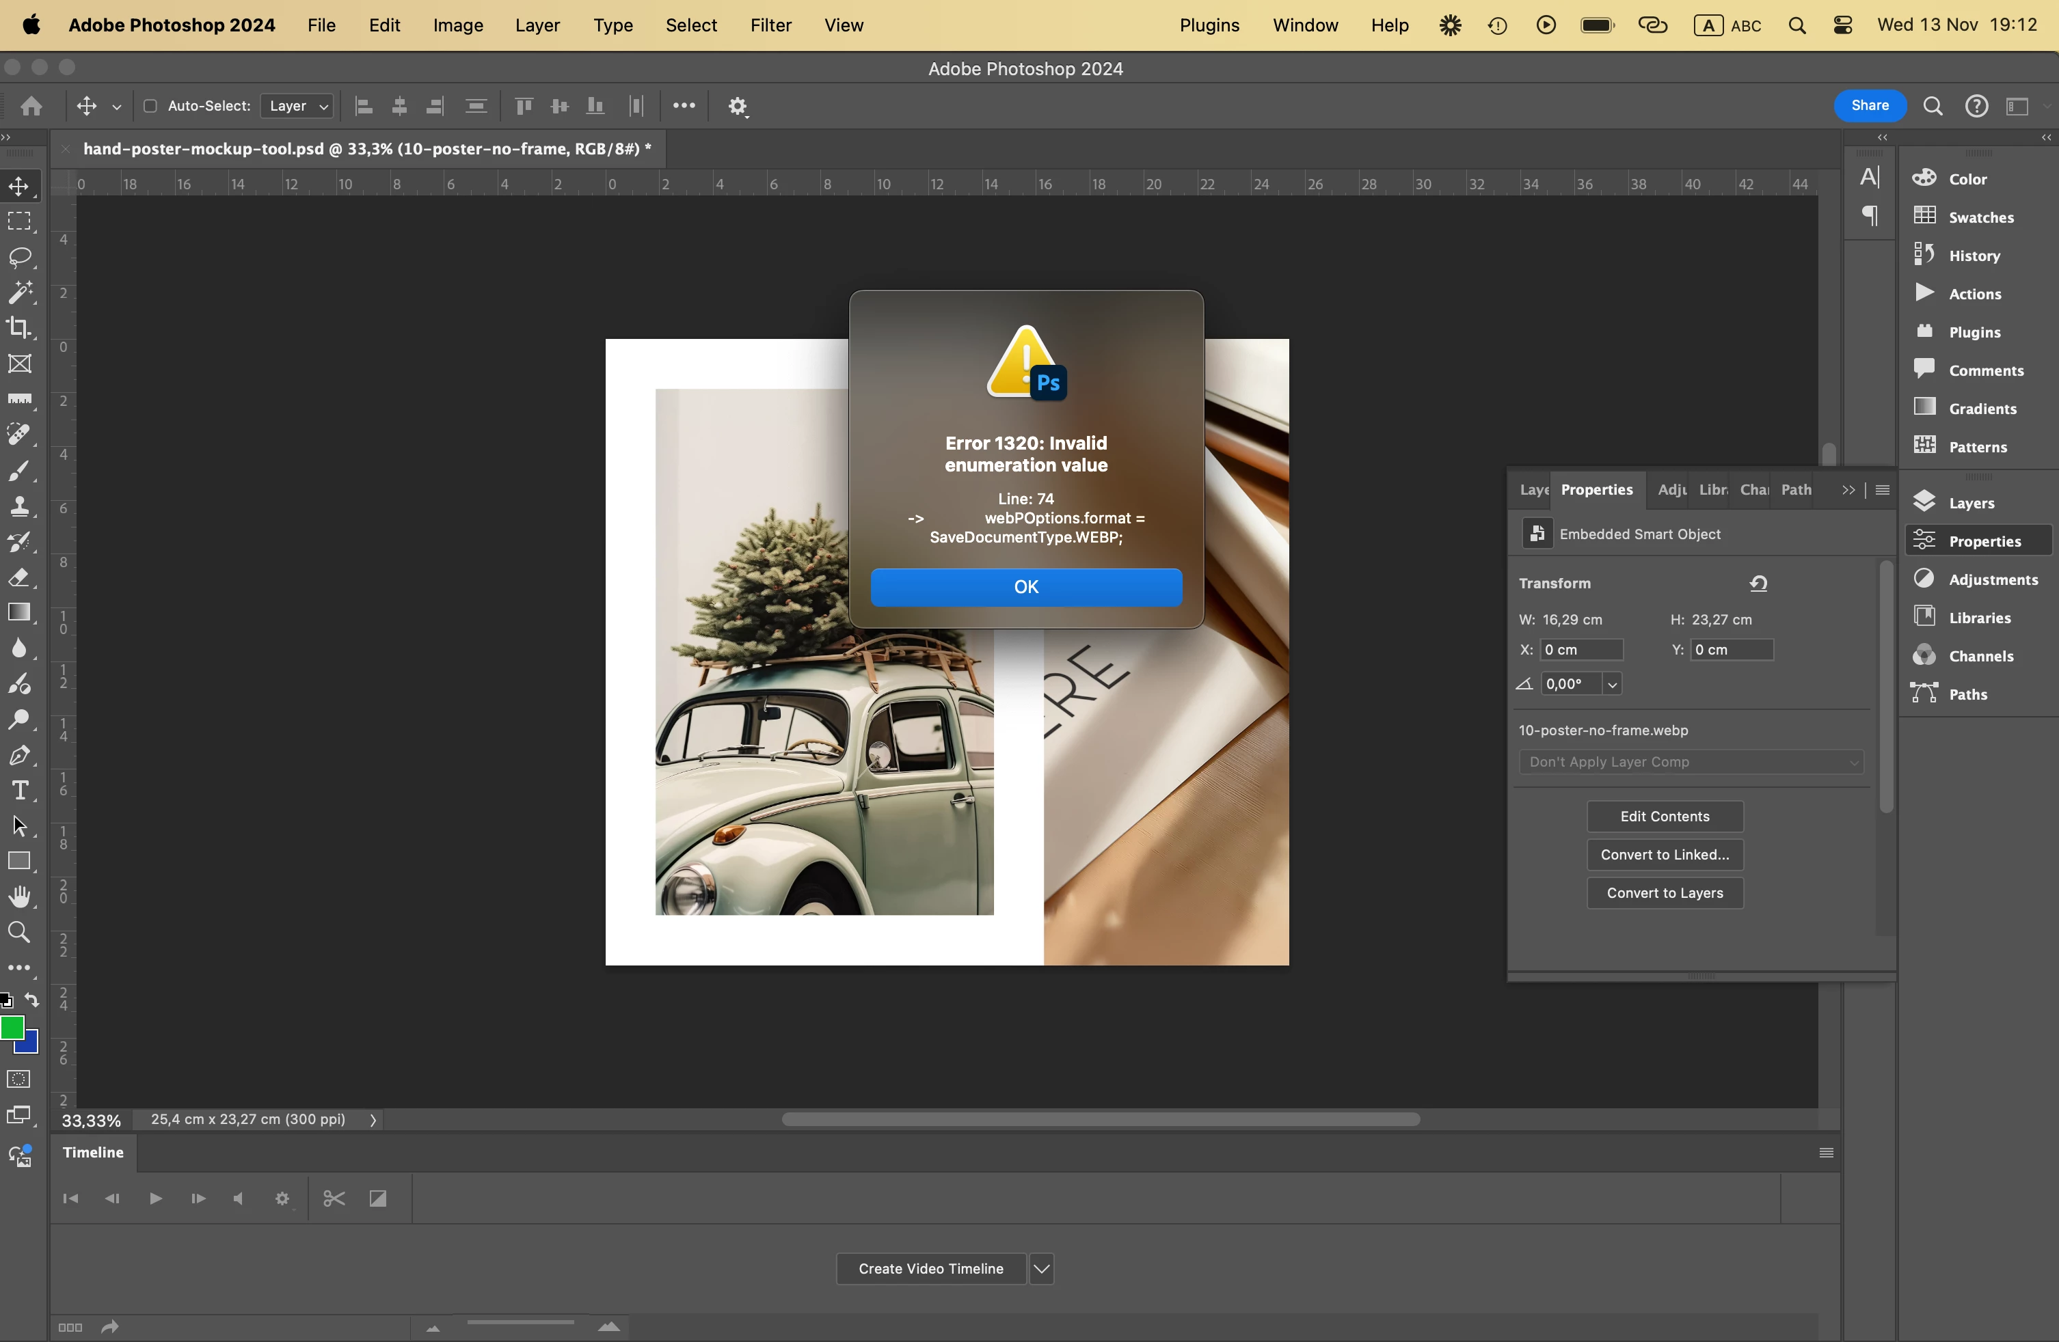Viewport: 2059px width, 1342px height.
Task: Select the Horizontal Type tool
Action: pos(20,791)
